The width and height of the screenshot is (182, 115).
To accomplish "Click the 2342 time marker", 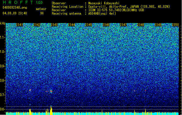I will click(37, 25).
